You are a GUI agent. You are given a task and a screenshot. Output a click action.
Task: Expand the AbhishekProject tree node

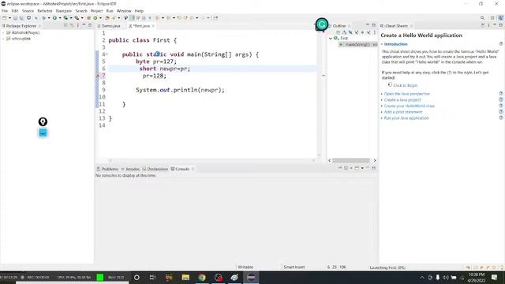coord(3,32)
